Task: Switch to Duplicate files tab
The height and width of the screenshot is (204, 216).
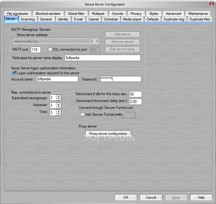Action: (x=200, y=19)
